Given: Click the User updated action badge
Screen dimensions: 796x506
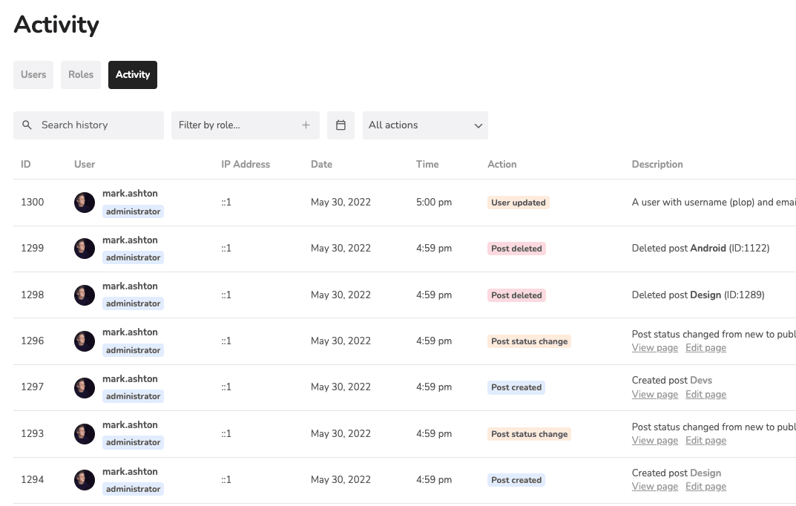Looking at the screenshot, I should 518,202.
